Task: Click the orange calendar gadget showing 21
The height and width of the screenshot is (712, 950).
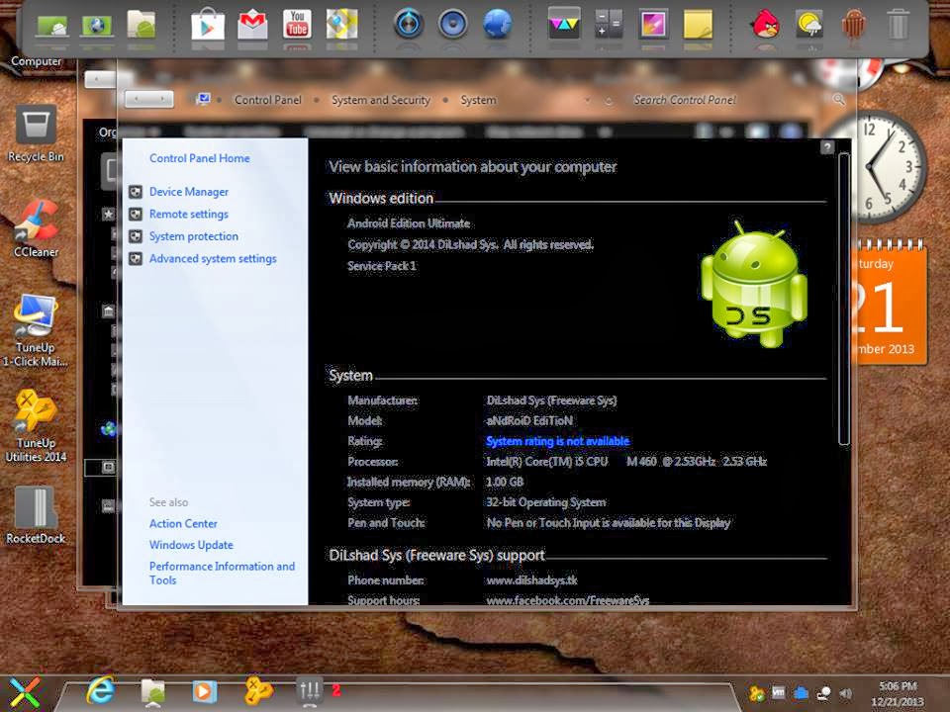Action: pos(891,303)
